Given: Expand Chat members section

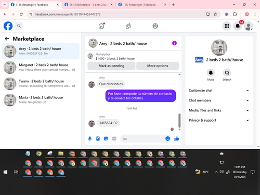Looking at the screenshot, I should pos(219,100).
